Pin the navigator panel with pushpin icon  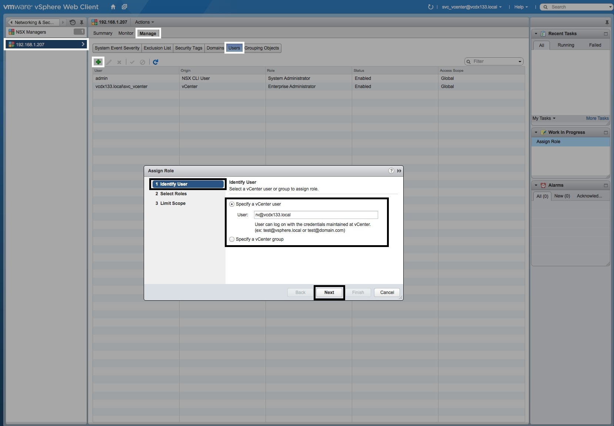point(81,23)
